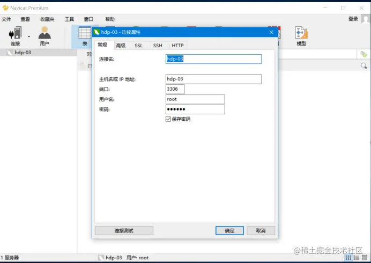Click the User (用户) toolbar icon
Image resolution: width=371 pixels, height=263 pixels.
(44, 36)
